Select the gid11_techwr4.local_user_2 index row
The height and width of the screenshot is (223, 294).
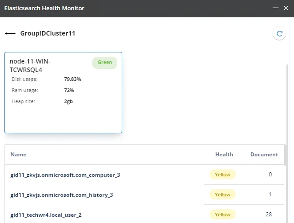tap(144, 215)
